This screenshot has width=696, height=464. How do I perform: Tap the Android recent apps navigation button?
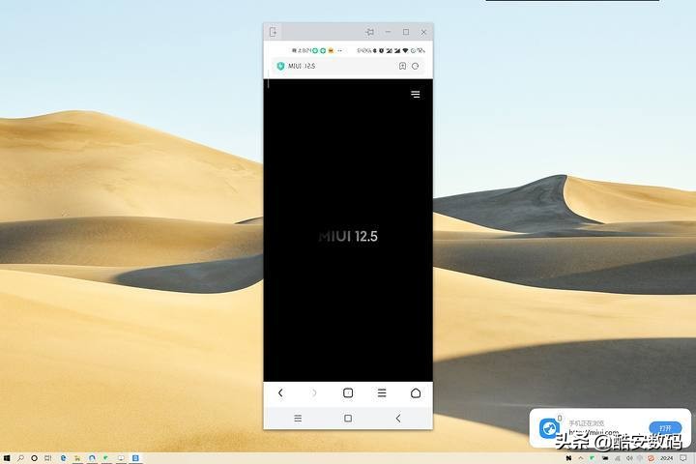[x=298, y=419]
